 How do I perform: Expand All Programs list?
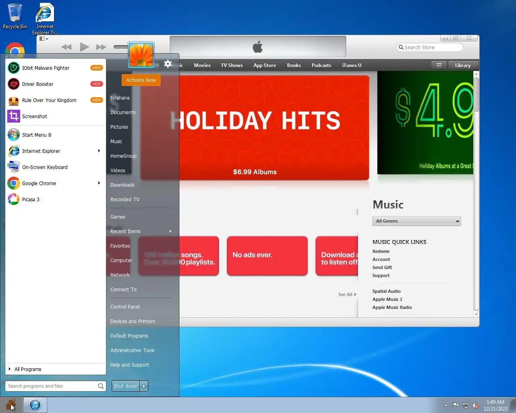click(x=56, y=369)
